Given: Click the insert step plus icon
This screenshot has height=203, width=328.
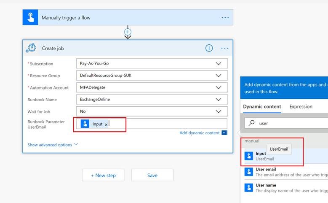Looking at the screenshot, I should click(x=128, y=32).
